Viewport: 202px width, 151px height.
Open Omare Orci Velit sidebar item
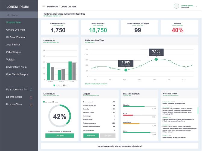coord(15,30)
